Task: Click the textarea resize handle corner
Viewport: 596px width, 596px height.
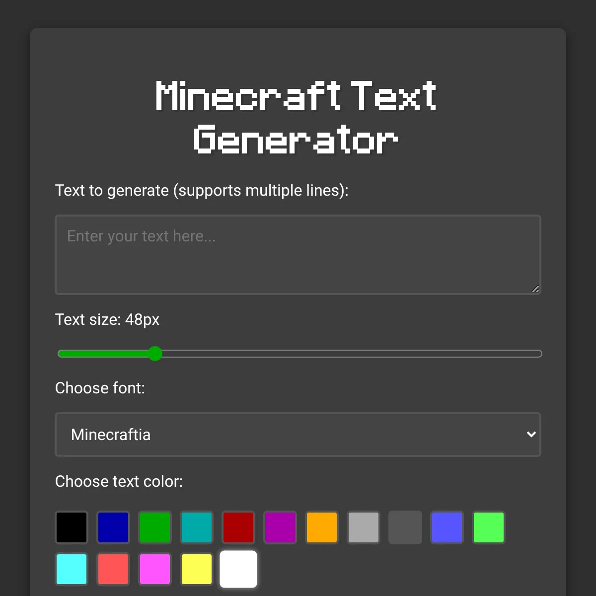Action: (x=535, y=289)
